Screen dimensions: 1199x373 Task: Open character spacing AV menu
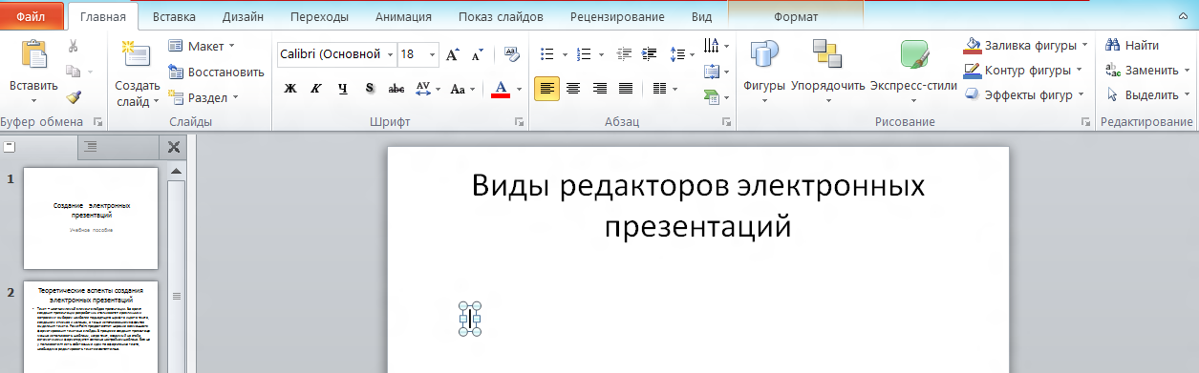[x=427, y=89]
